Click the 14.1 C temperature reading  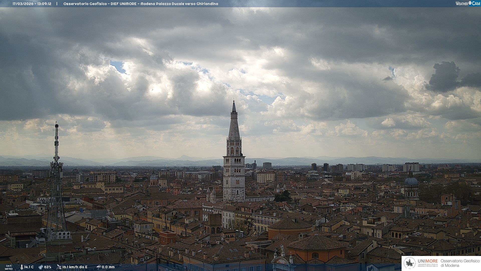point(29,267)
